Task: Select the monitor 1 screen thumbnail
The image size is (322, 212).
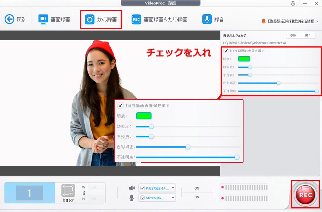Action: point(30,193)
